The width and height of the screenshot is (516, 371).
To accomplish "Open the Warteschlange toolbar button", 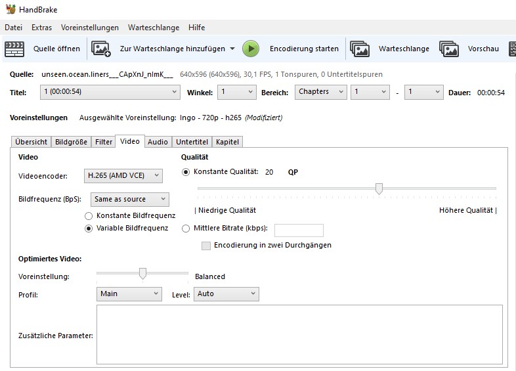I will (x=404, y=49).
